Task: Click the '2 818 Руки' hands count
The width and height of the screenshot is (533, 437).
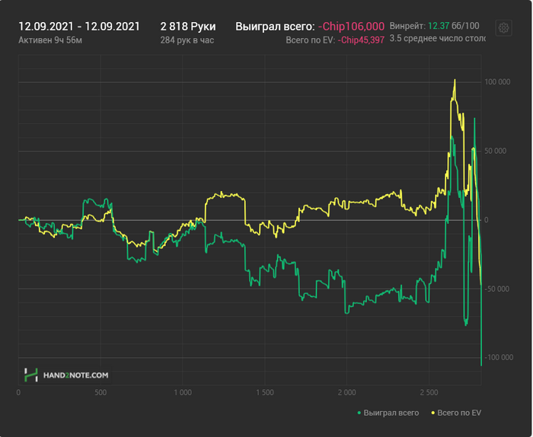Action: click(x=188, y=27)
